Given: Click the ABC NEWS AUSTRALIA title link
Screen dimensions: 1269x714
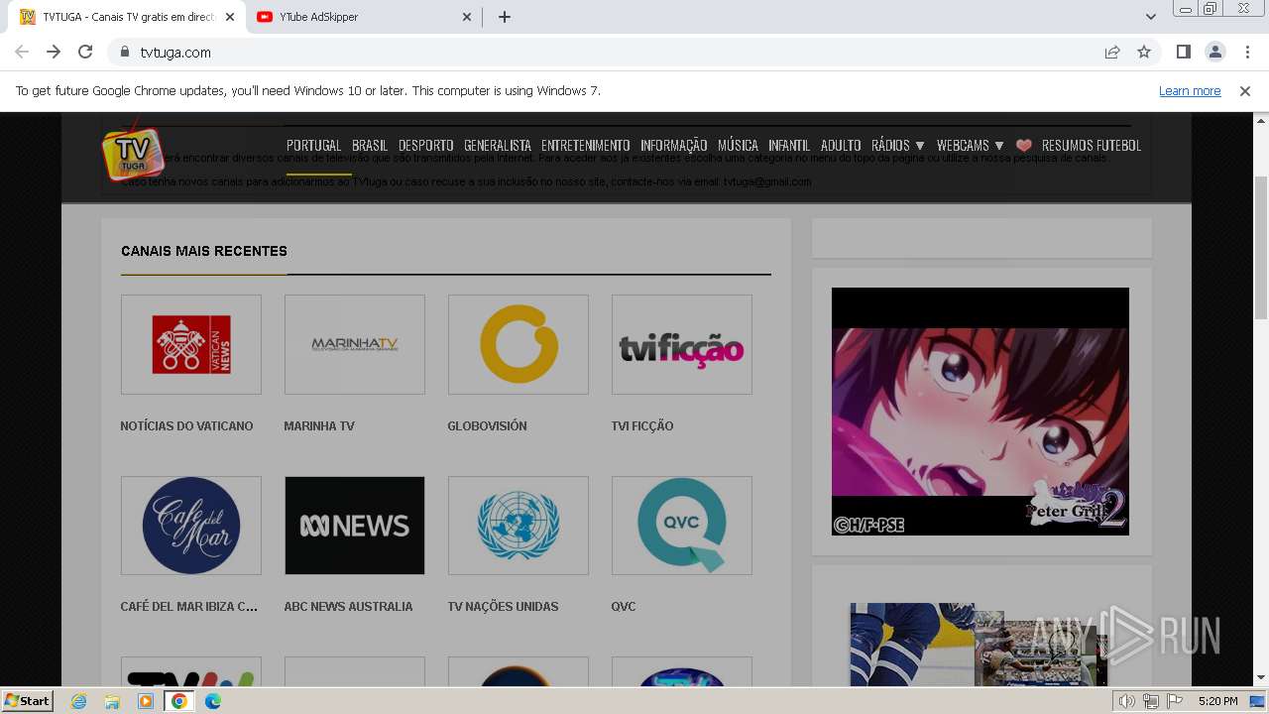Looking at the screenshot, I should 348,607.
